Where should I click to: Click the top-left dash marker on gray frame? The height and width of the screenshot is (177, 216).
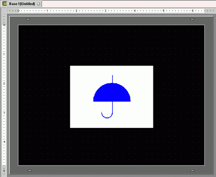point(28,19)
